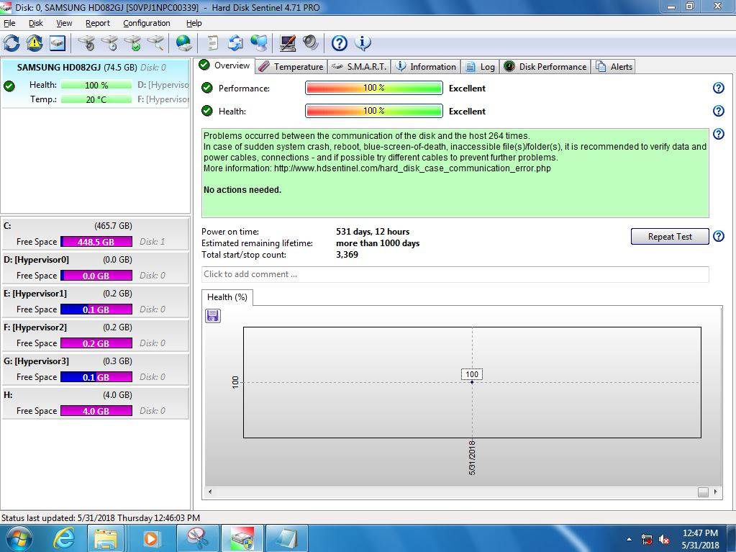Click the globe over disk toolbar icon
Image resolution: width=736 pixels, height=552 pixels.
pos(183,43)
